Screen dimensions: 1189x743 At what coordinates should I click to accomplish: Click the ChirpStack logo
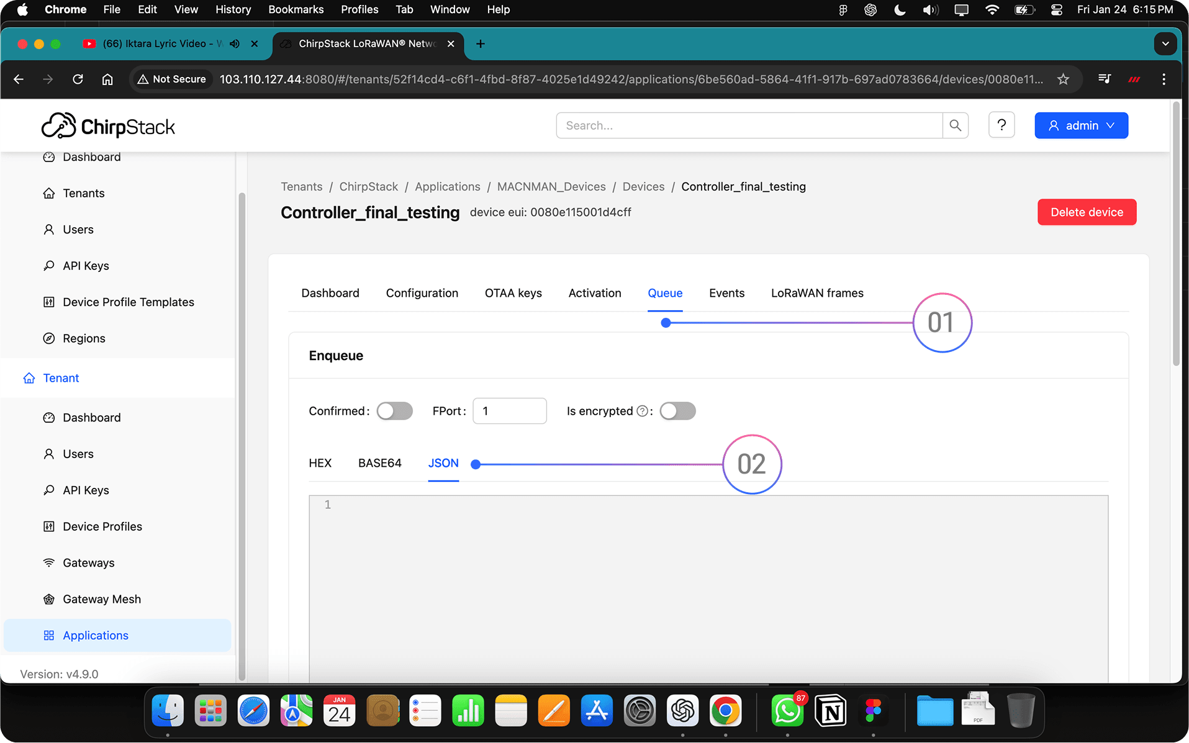(x=109, y=126)
